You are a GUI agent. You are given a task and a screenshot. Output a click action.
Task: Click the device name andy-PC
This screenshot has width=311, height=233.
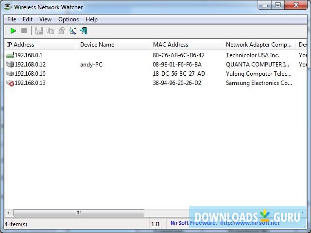coord(91,65)
